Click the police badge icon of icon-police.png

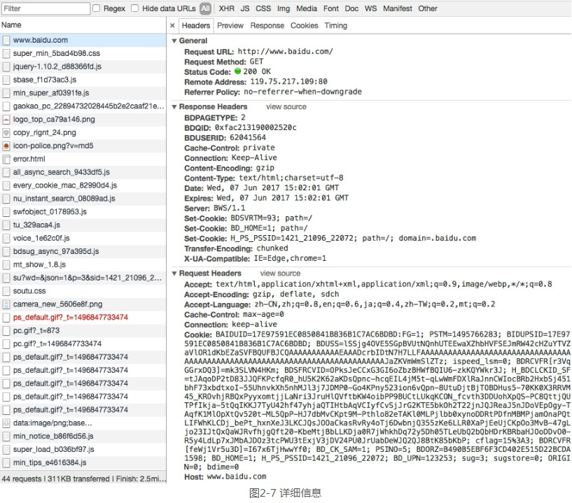(x=6, y=146)
